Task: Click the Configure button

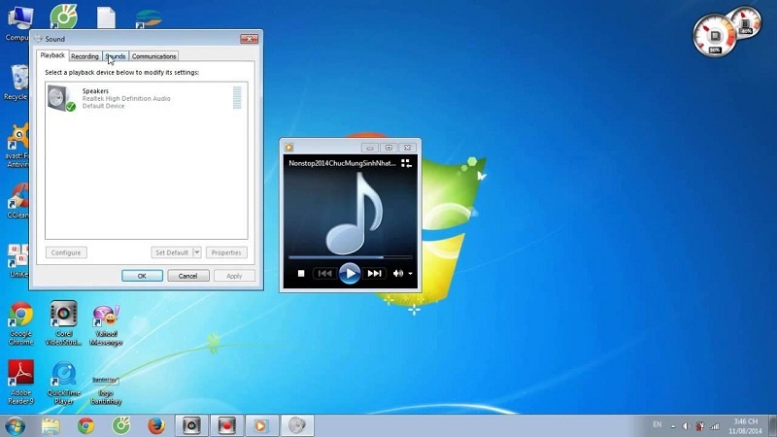Action: [66, 252]
